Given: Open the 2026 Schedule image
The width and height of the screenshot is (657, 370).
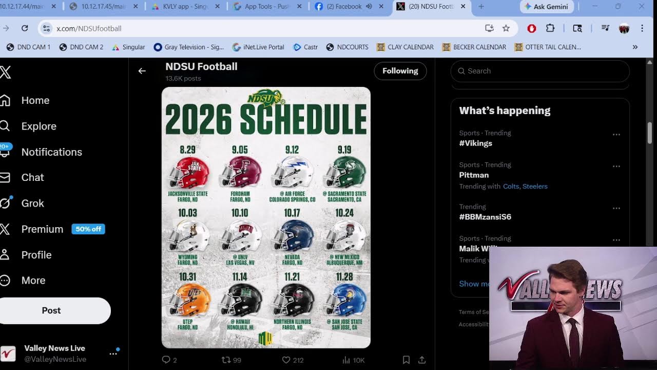Looking at the screenshot, I should 266,217.
